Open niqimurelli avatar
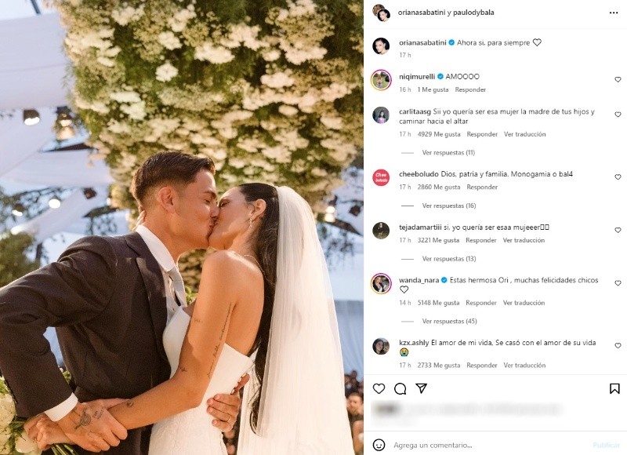The width and height of the screenshot is (627, 455). click(381, 80)
